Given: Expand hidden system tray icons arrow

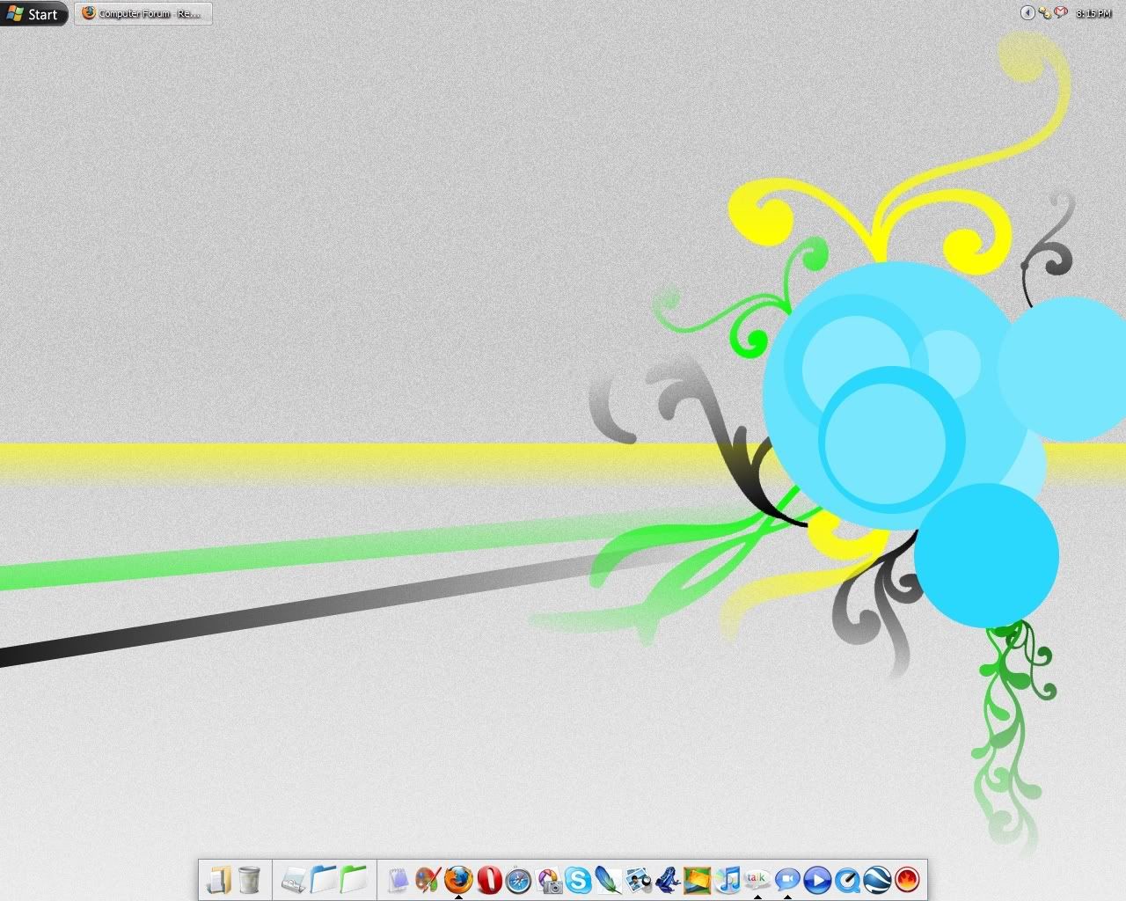Looking at the screenshot, I should [x=1027, y=12].
